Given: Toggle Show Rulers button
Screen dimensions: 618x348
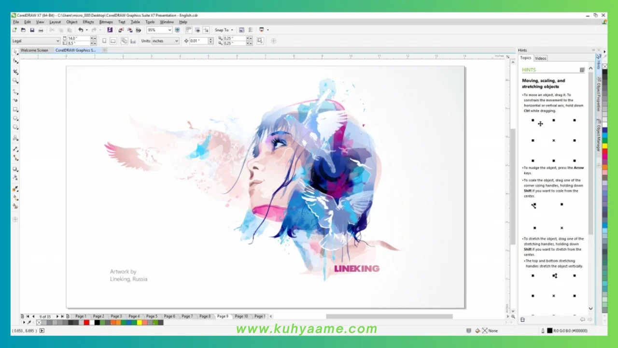Looking at the screenshot, I should 188,30.
